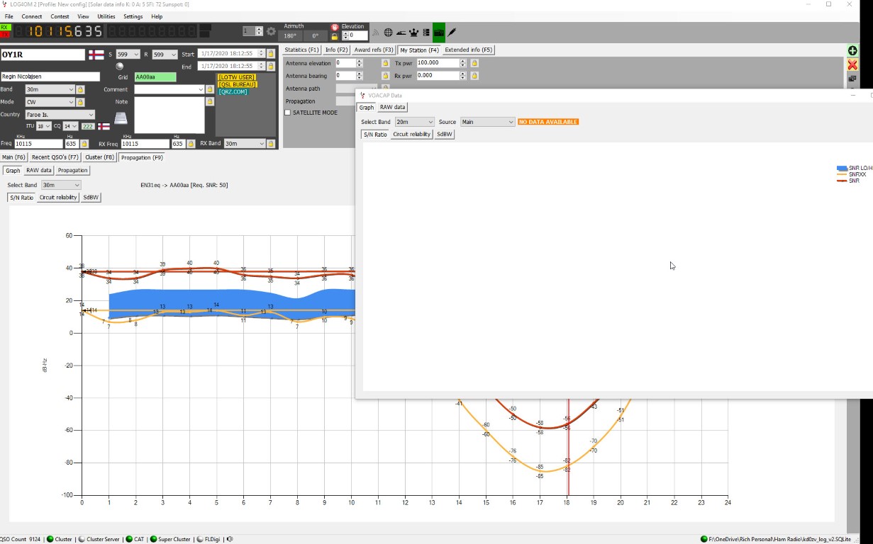Open the Utilities menu
Image resolution: width=873 pixels, height=544 pixels.
pyautogui.click(x=106, y=16)
